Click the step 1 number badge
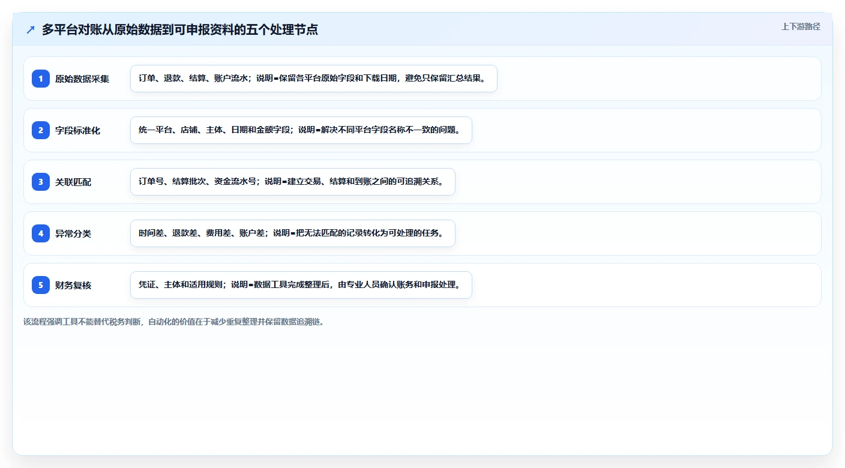Image resolution: width=845 pixels, height=468 pixels. click(41, 79)
